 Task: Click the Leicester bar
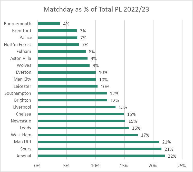[x=68, y=86]
